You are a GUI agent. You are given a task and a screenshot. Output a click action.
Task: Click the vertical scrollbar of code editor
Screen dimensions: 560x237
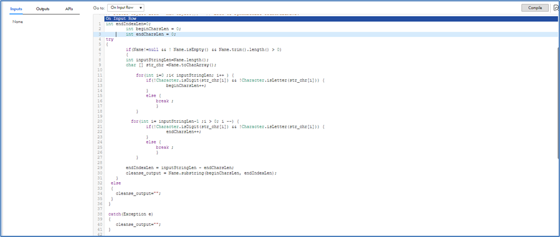tap(558, 99)
